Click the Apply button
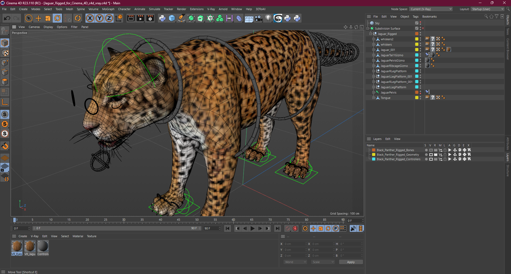This screenshot has height=274, width=511. (351, 262)
